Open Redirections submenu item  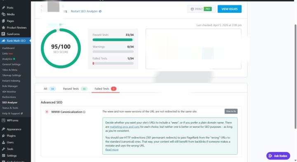9,97
